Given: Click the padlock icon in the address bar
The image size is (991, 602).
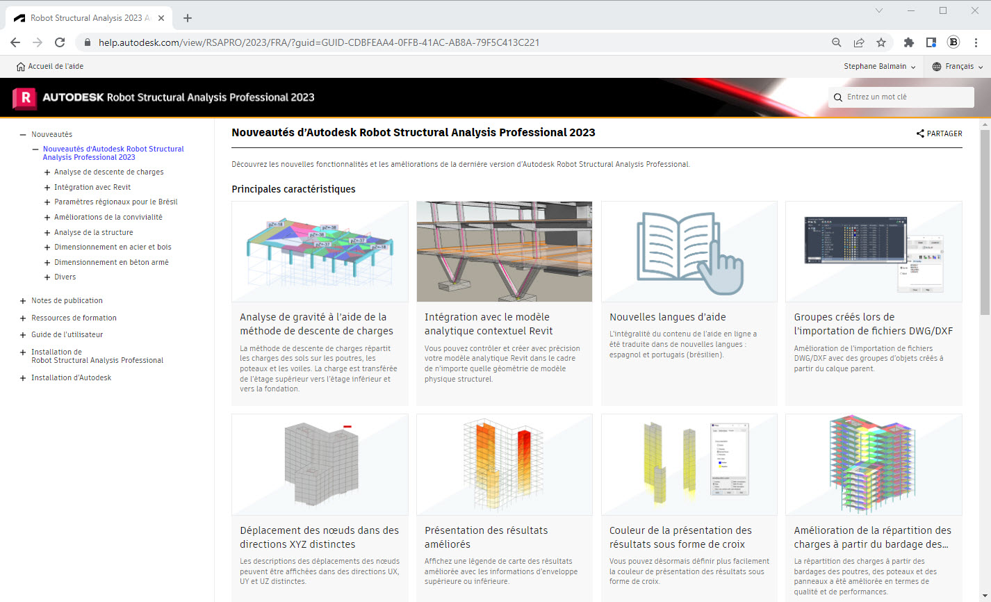Looking at the screenshot, I should tap(88, 42).
